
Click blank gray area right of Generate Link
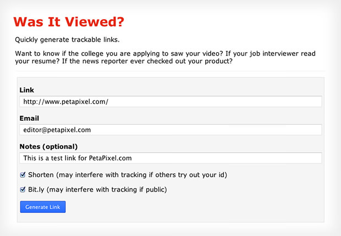pyautogui.click(x=193, y=207)
